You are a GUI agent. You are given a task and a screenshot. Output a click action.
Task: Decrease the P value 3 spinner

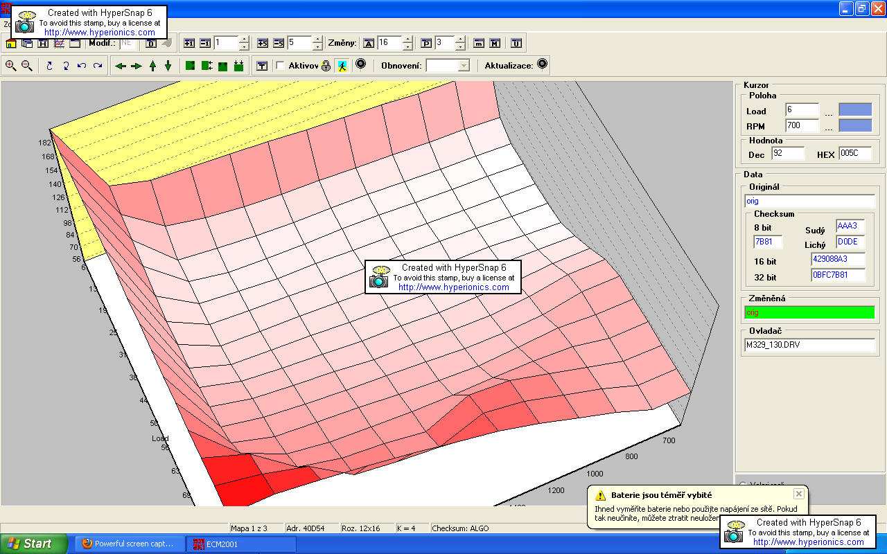pos(460,46)
